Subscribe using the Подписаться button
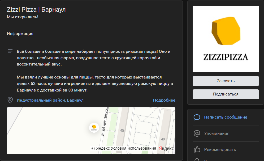 coord(226,94)
